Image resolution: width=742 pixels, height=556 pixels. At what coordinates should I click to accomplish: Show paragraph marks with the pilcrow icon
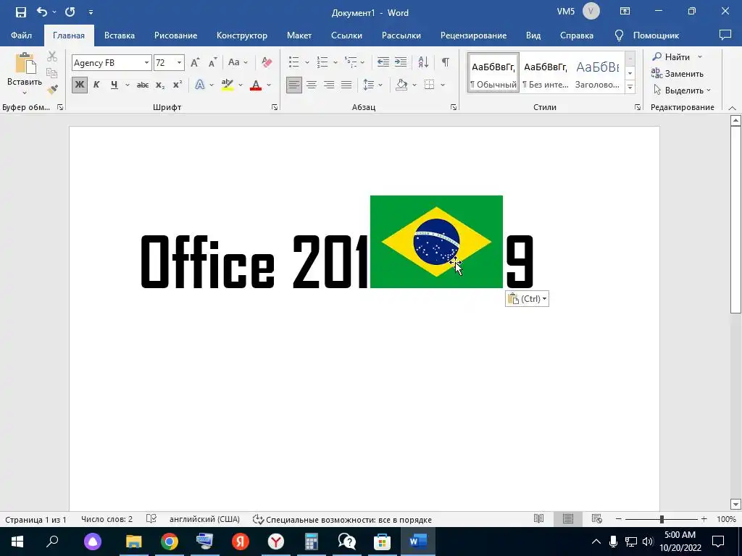(446, 62)
